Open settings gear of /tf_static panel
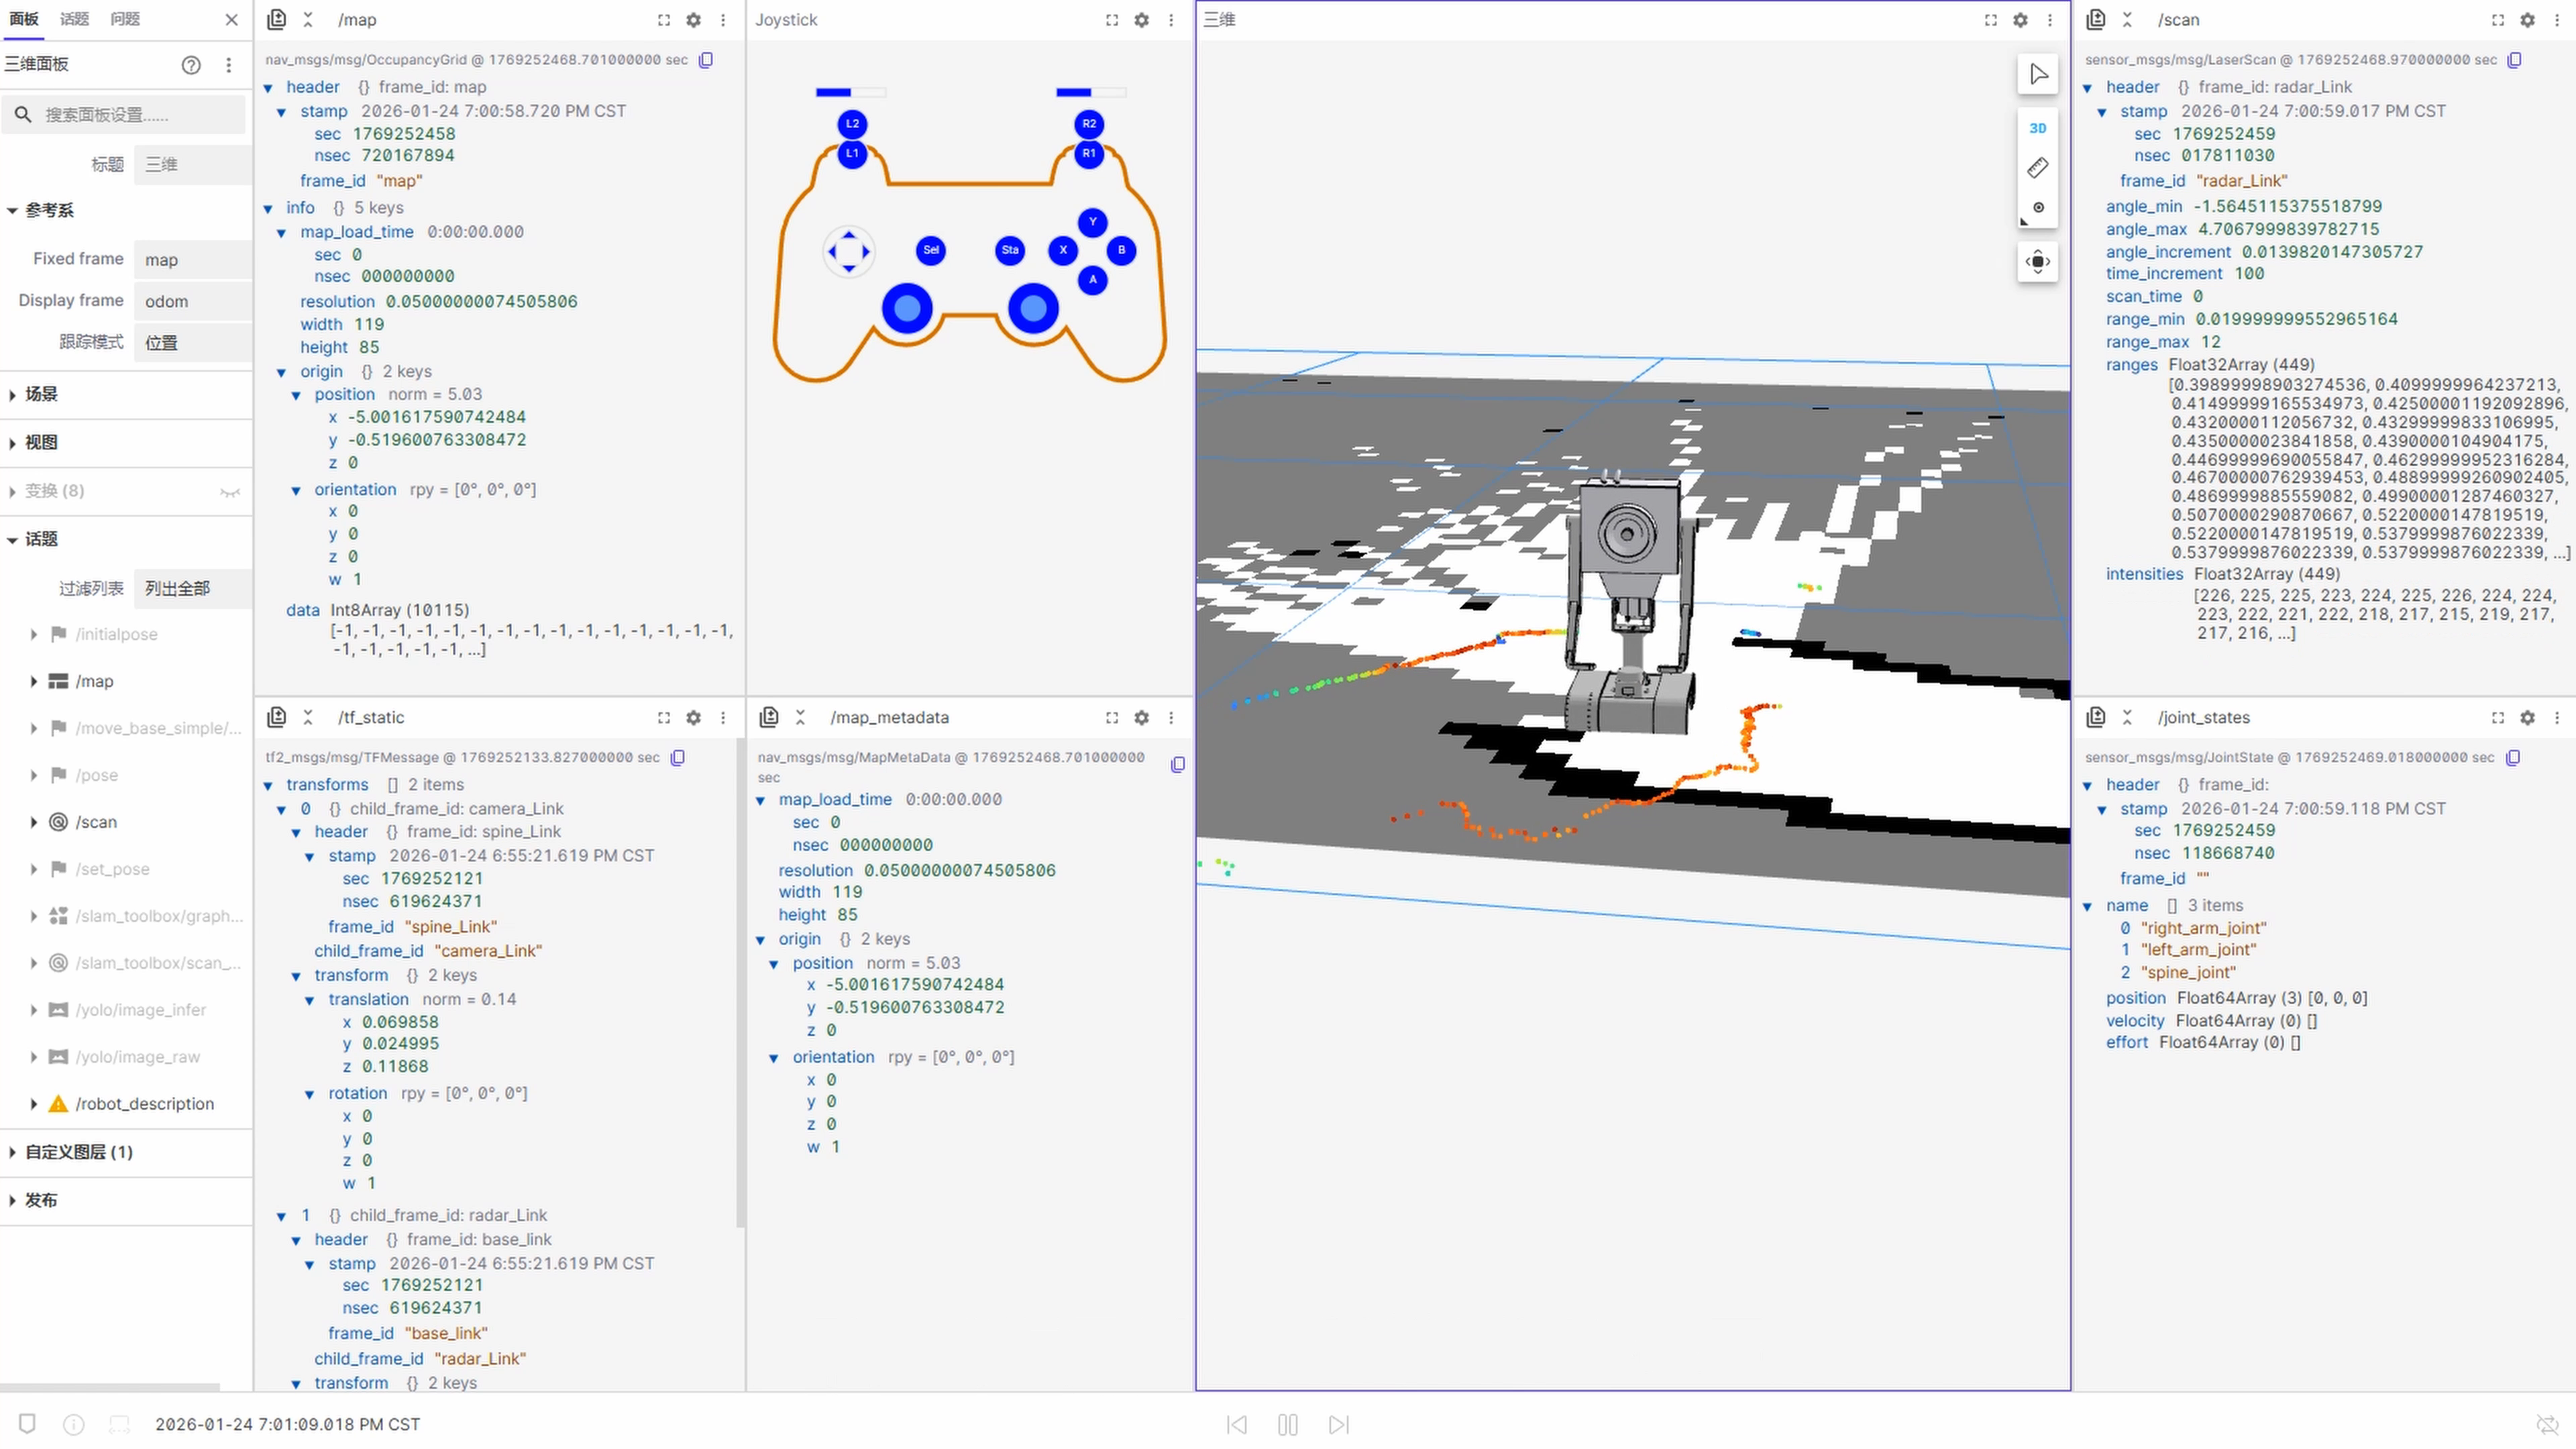Viewport: 2576px width, 1449px height. (x=693, y=717)
